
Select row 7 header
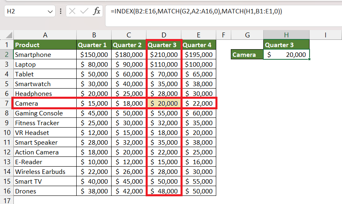tap(6, 103)
